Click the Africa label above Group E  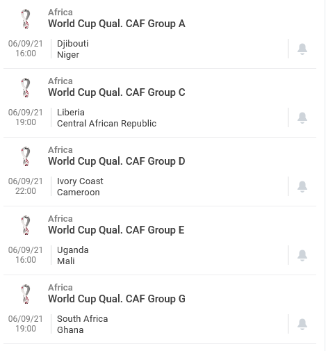[x=60, y=219]
